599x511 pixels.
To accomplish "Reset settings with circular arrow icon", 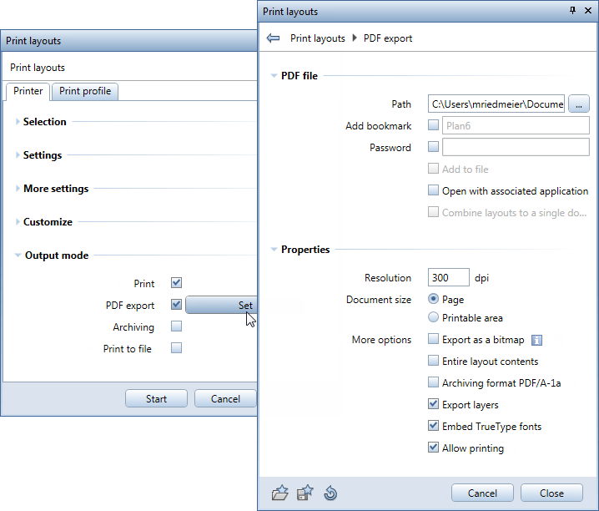I will pos(330,493).
